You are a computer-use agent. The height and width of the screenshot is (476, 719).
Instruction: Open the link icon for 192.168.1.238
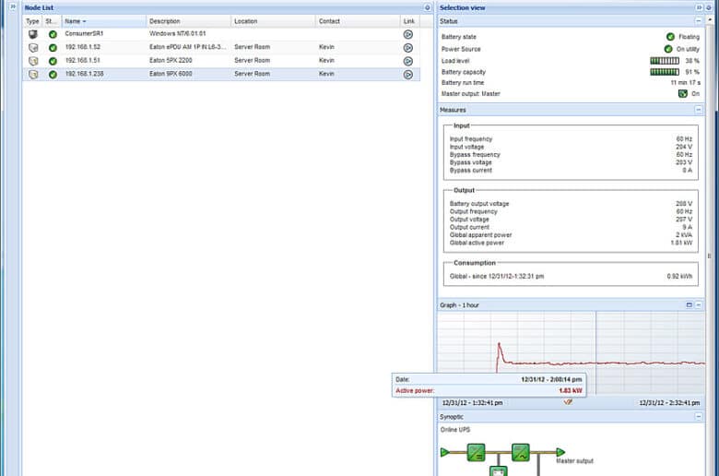click(407, 75)
